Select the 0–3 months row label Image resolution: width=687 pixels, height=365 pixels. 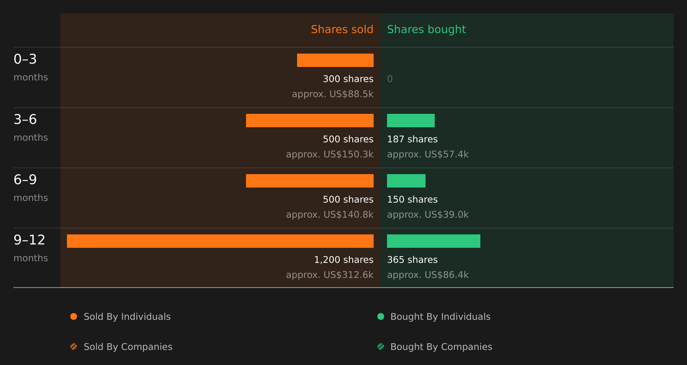[31, 67]
